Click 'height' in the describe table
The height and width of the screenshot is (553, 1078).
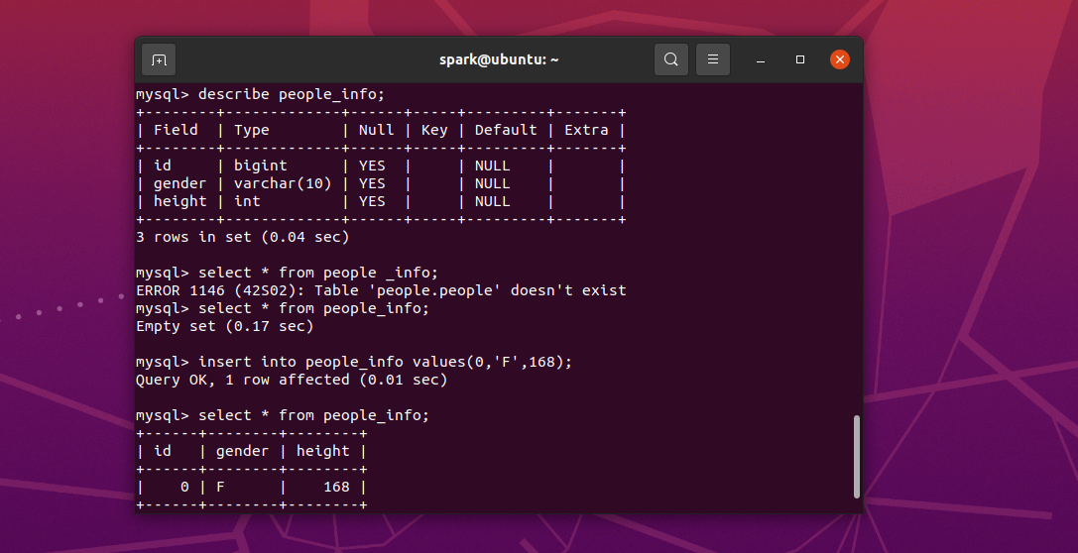pyautogui.click(x=180, y=201)
